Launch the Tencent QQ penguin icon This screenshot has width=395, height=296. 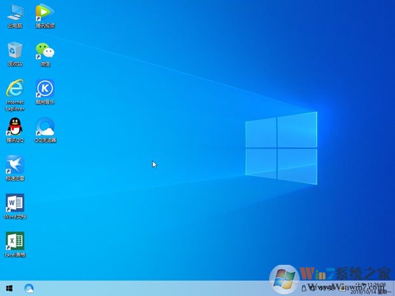15,130
